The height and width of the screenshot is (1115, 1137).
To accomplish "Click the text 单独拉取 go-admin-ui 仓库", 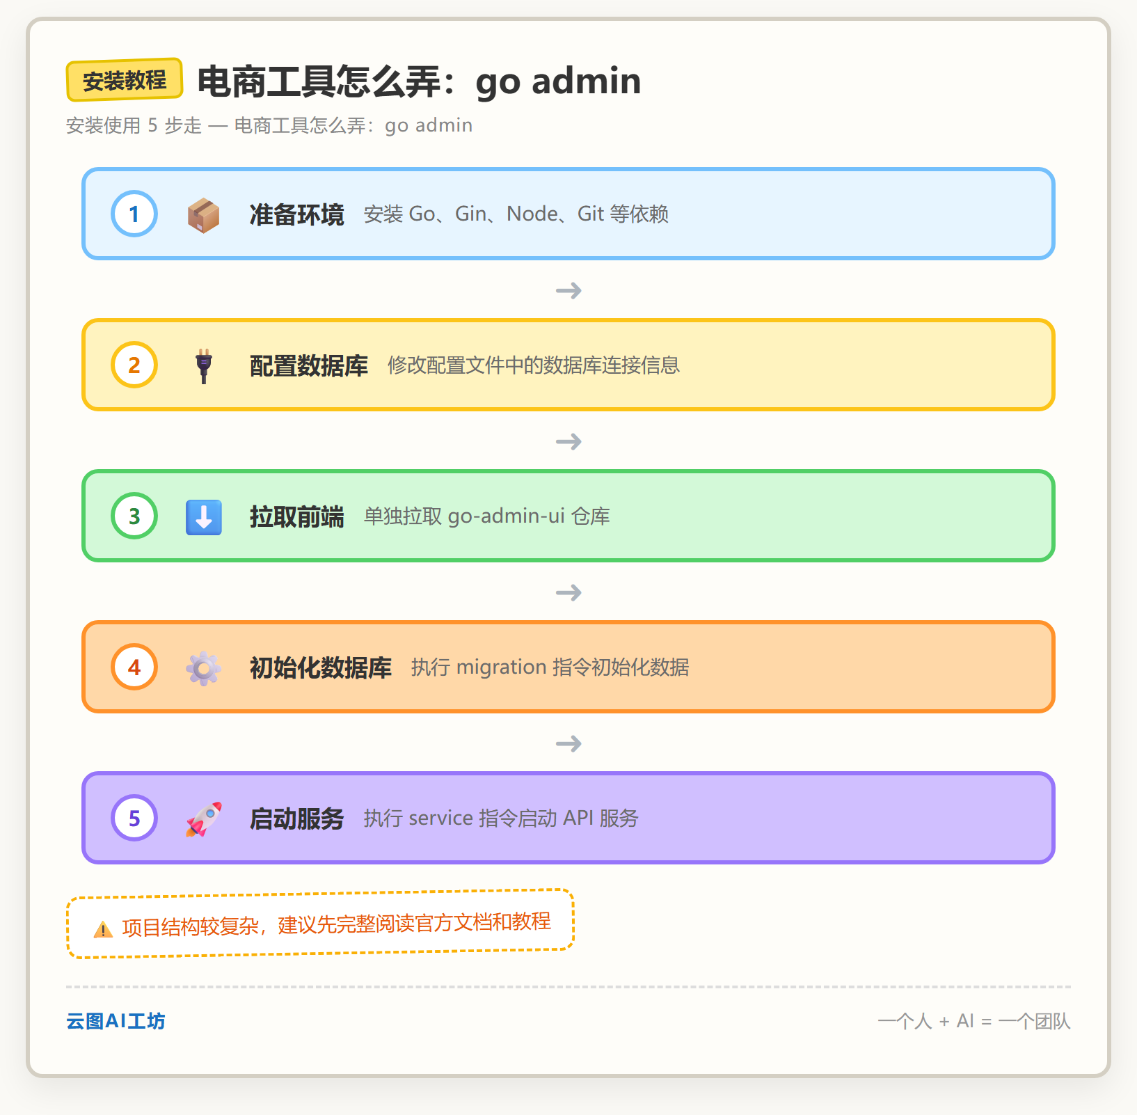I will click(486, 516).
